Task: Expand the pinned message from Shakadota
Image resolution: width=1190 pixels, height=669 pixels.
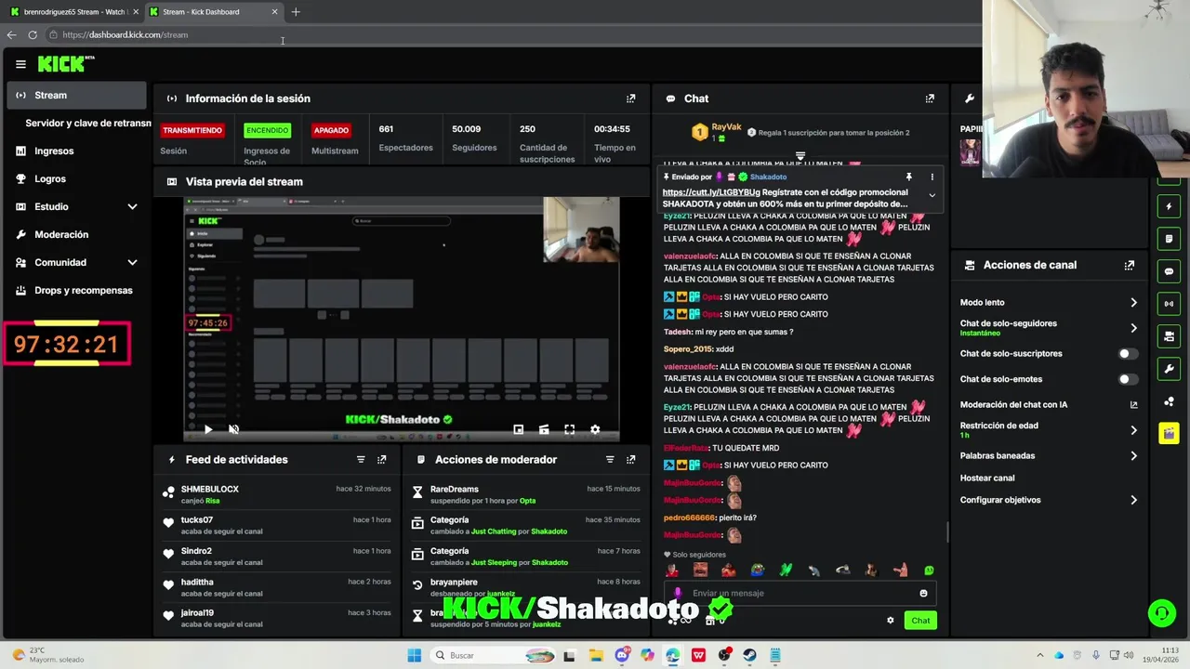Action: click(932, 195)
